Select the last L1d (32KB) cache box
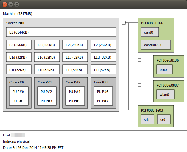187x152 pixels. (x=103, y=57)
